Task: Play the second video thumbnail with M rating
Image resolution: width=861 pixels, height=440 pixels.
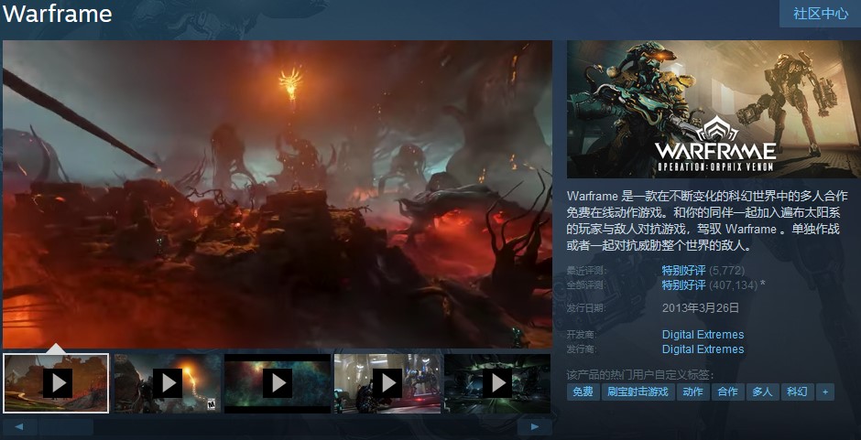Action: coord(167,383)
